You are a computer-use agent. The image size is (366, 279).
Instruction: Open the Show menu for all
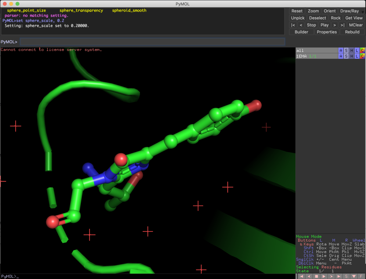[x=346, y=50]
